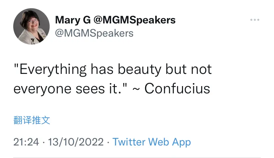
Task: Open the Mary G @MGMSpeakers display name
Action: click(x=115, y=20)
